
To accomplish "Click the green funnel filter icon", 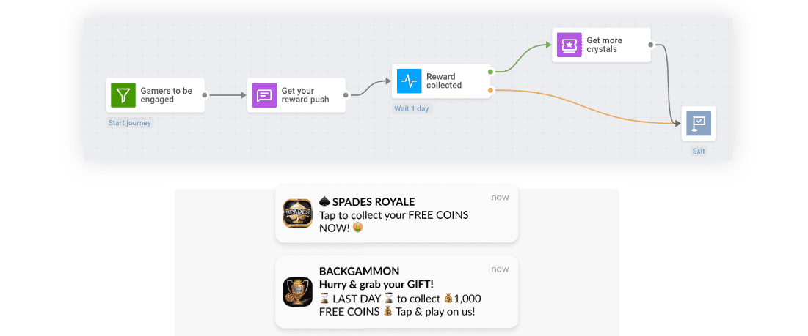I will coord(123,95).
